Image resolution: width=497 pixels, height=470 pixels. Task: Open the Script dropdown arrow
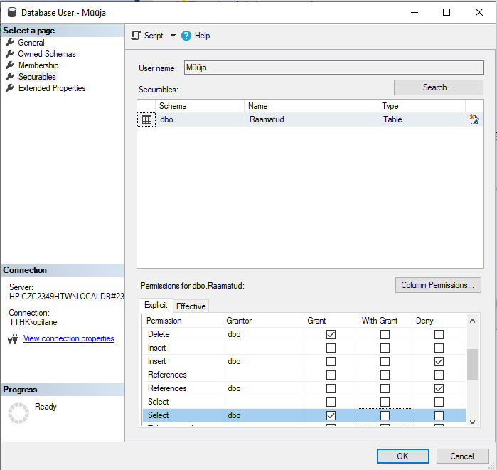173,36
